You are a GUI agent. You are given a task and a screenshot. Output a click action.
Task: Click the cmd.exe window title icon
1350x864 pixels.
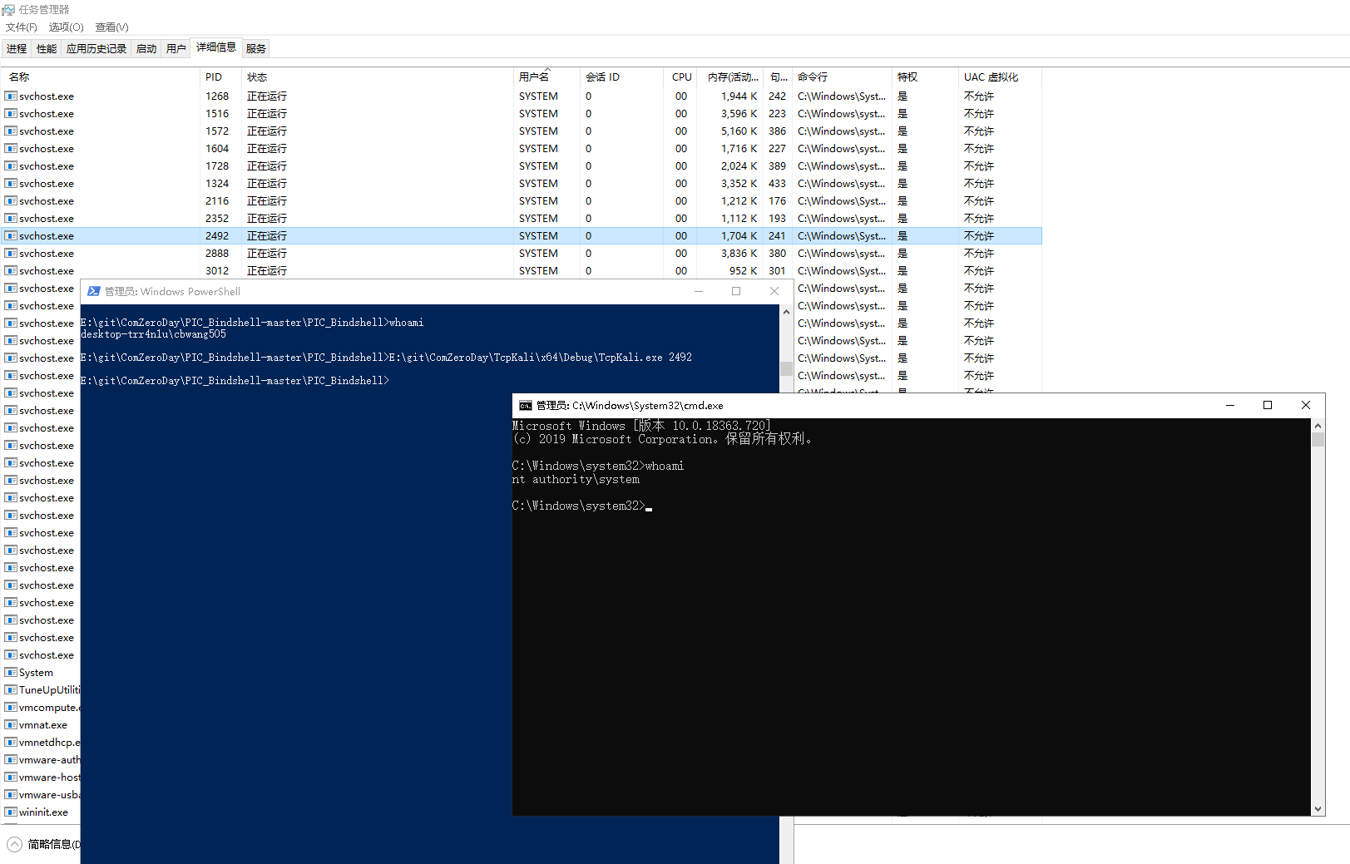(x=526, y=406)
